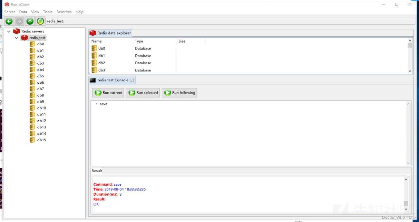
Task: Select db3 database icon in server tree
Action: [32, 63]
